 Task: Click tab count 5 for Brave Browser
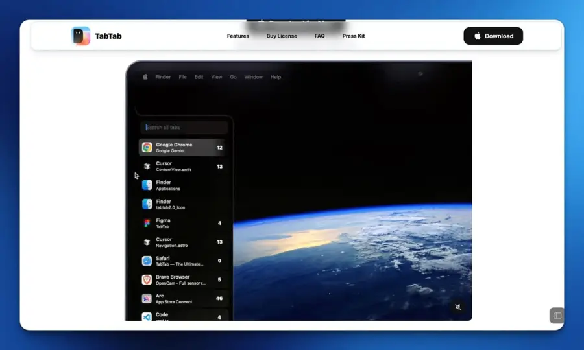219,280
